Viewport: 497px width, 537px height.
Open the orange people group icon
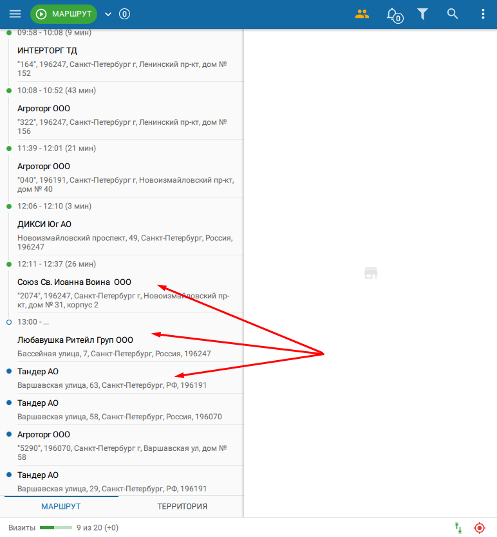(x=362, y=14)
